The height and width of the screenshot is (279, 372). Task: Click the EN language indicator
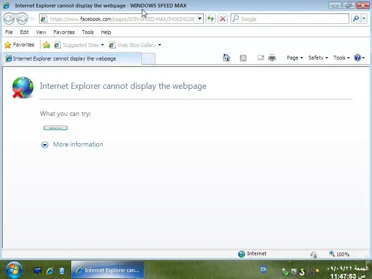pos(264,269)
